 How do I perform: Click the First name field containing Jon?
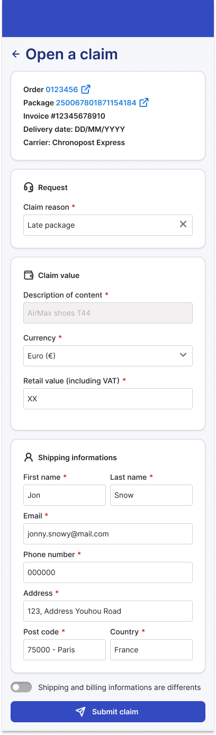[x=65, y=495]
